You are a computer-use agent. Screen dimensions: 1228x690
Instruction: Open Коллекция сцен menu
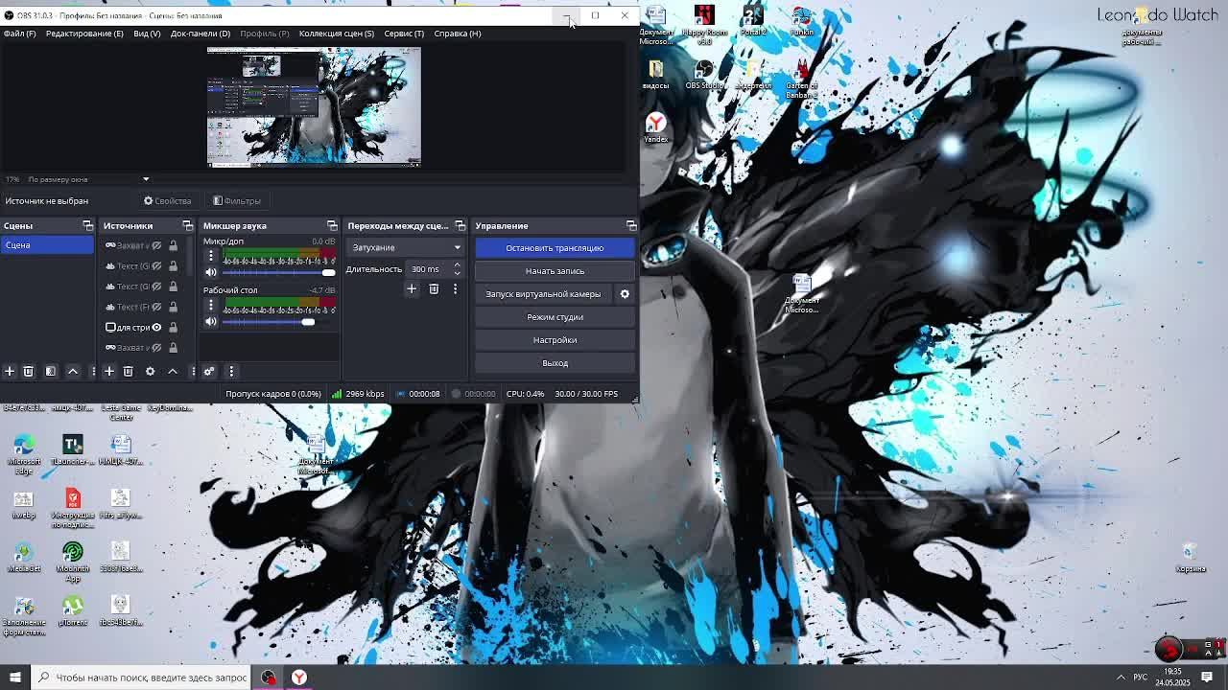[337, 34]
